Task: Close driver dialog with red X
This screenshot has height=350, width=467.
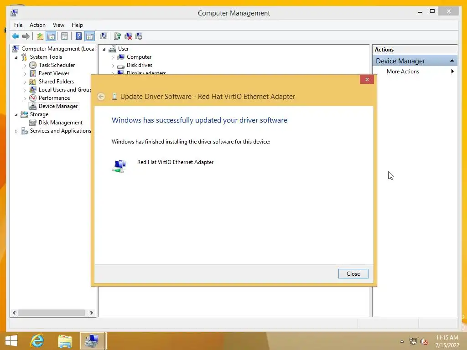Action: (x=367, y=79)
